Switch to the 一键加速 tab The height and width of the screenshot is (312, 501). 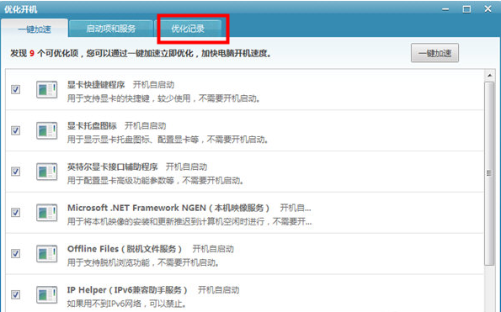(35, 29)
